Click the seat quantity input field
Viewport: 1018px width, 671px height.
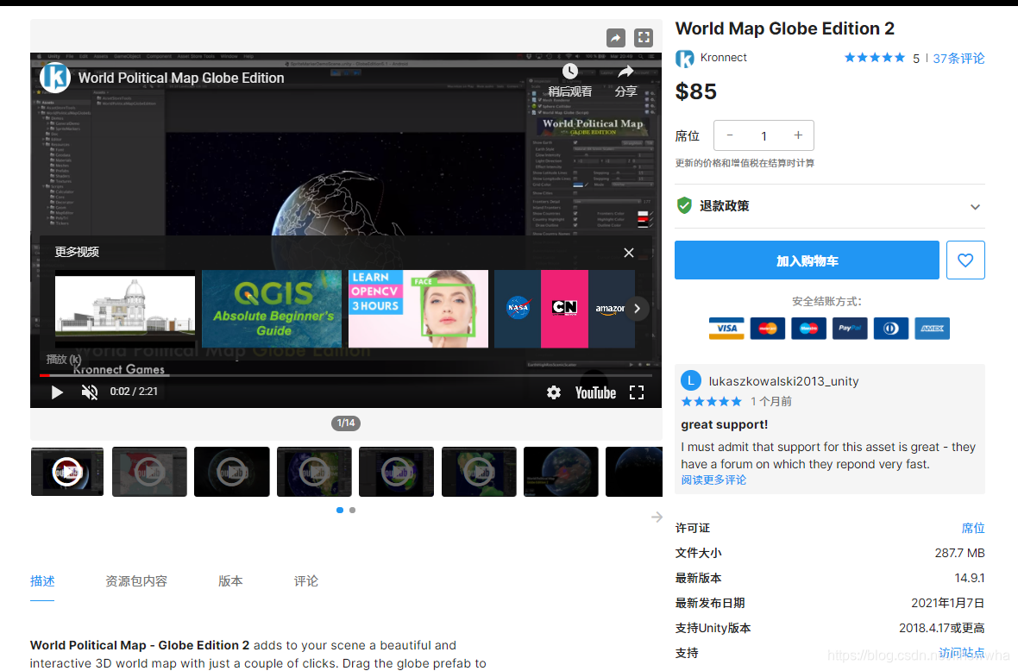tap(763, 135)
